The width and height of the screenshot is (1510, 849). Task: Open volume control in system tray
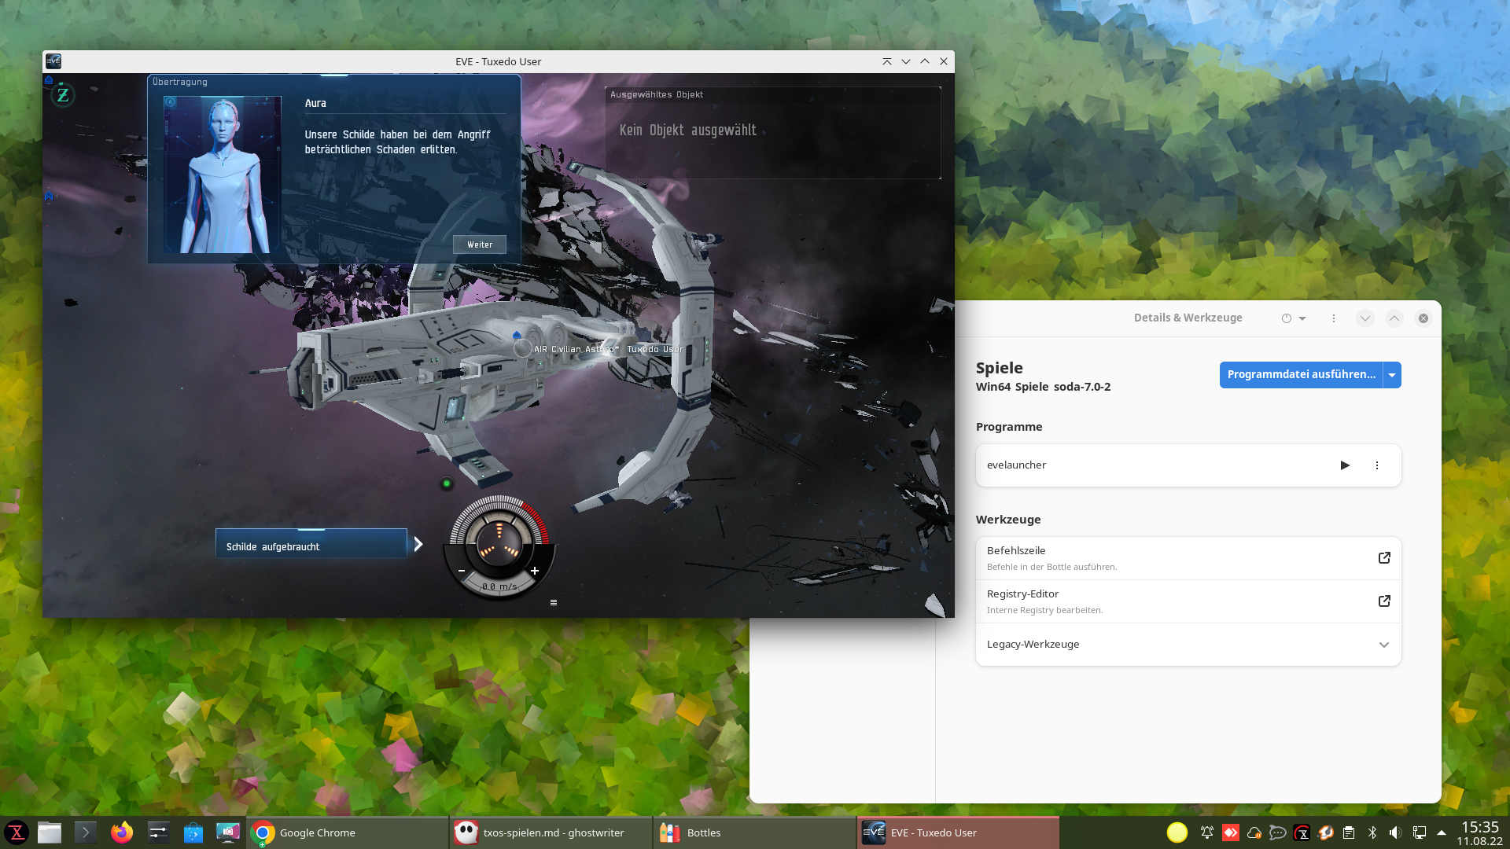1395,832
